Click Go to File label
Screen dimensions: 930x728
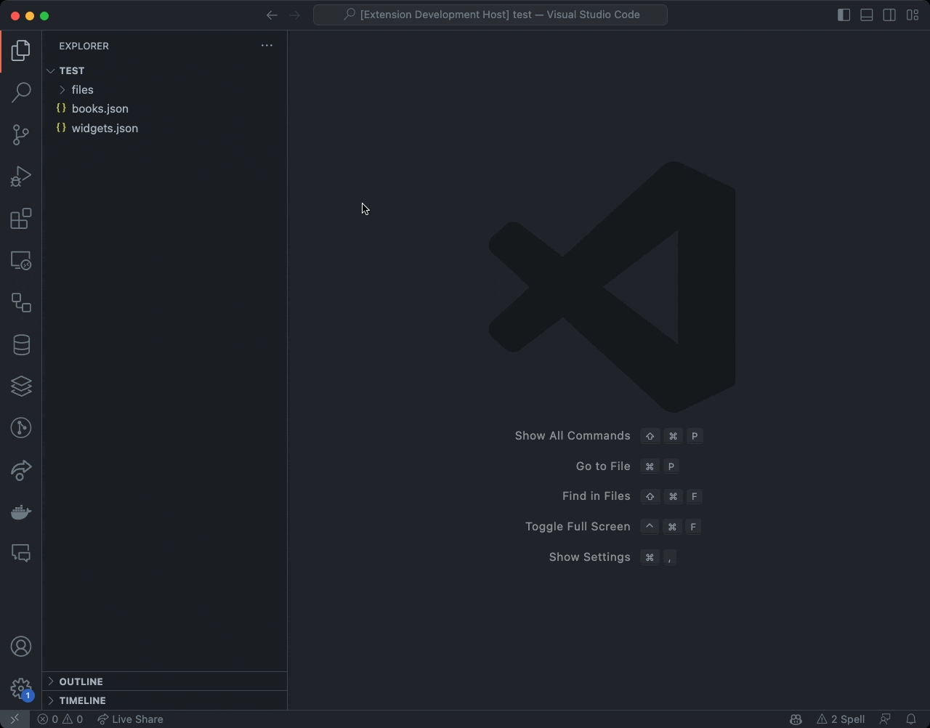[603, 466]
